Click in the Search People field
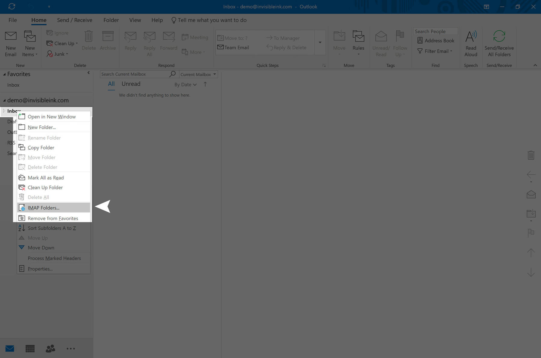Viewport: 541px width, 358px height. [436, 31]
